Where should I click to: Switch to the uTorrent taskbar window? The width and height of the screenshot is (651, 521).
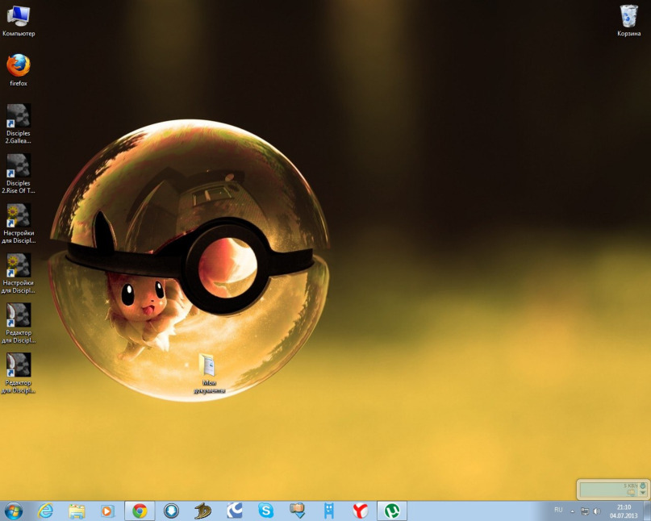pos(392,511)
